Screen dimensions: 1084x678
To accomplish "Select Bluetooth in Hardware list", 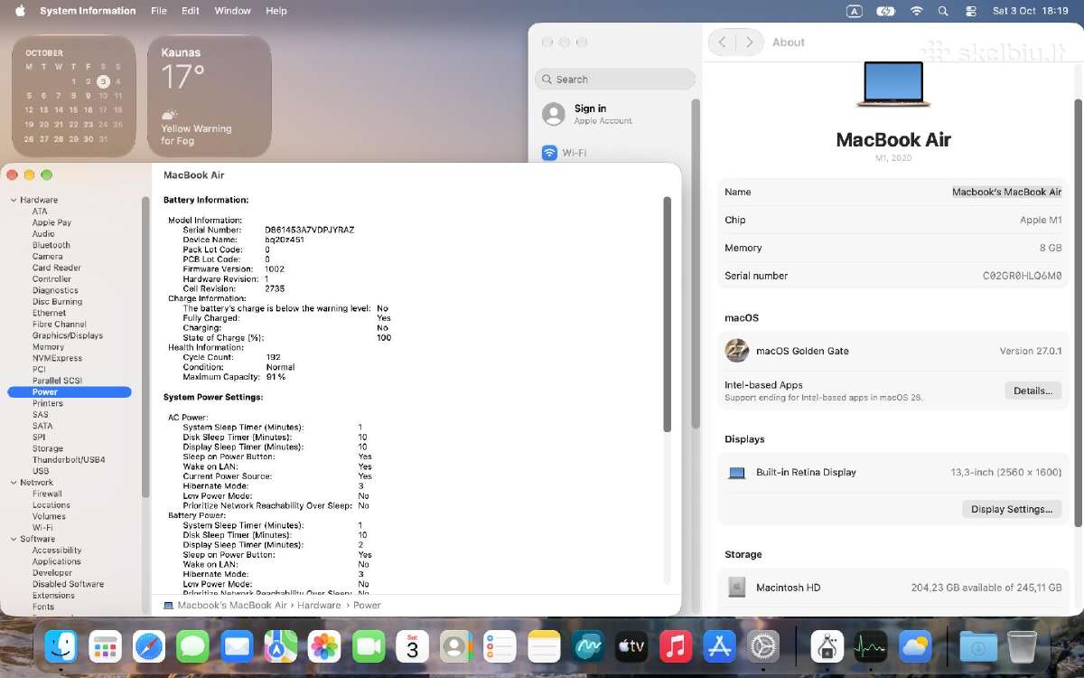I will 51,245.
